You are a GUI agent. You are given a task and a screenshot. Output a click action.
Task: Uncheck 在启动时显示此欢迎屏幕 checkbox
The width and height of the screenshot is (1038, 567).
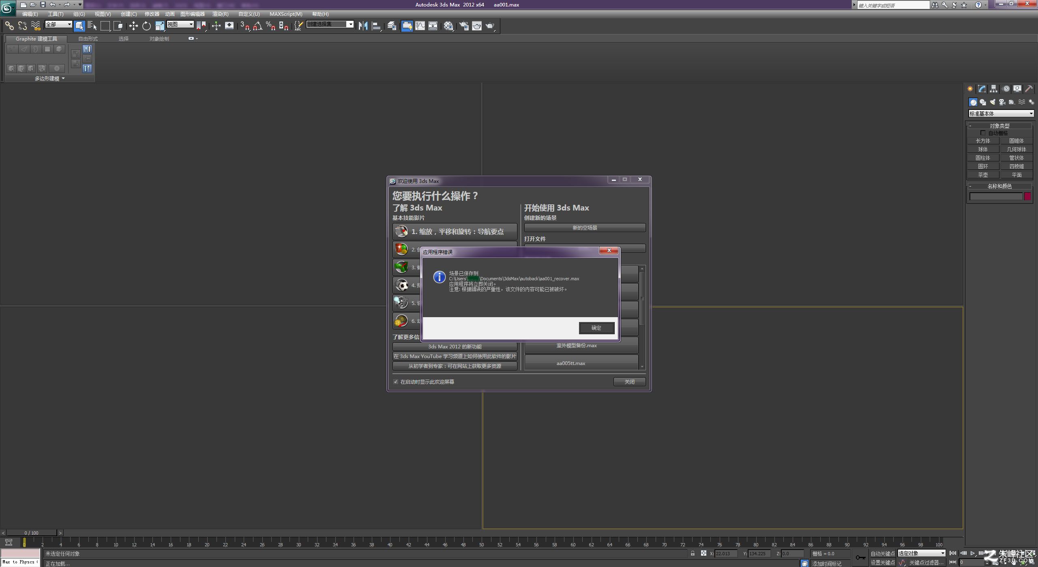click(396, 382)
